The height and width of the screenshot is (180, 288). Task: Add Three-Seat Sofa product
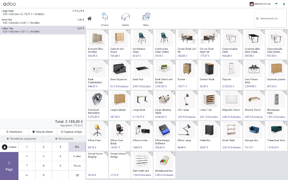click(x=276, y=136)
